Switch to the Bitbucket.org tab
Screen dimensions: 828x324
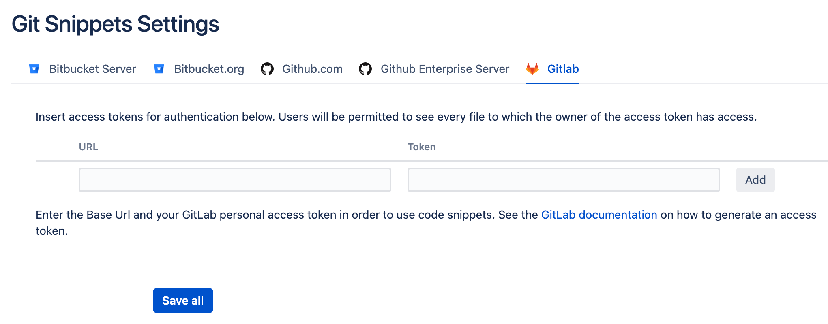pos(209,69)
